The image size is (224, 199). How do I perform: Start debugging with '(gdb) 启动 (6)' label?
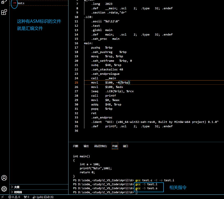pos(45,197)
